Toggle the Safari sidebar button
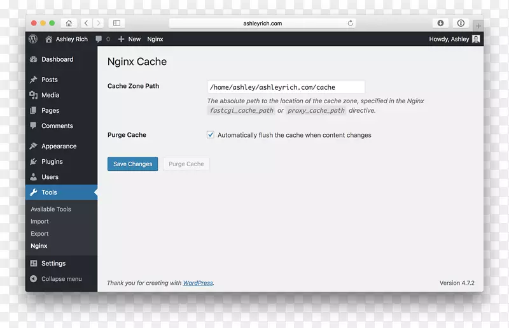Screen dimensions: 509x328 tap(116, 23)
